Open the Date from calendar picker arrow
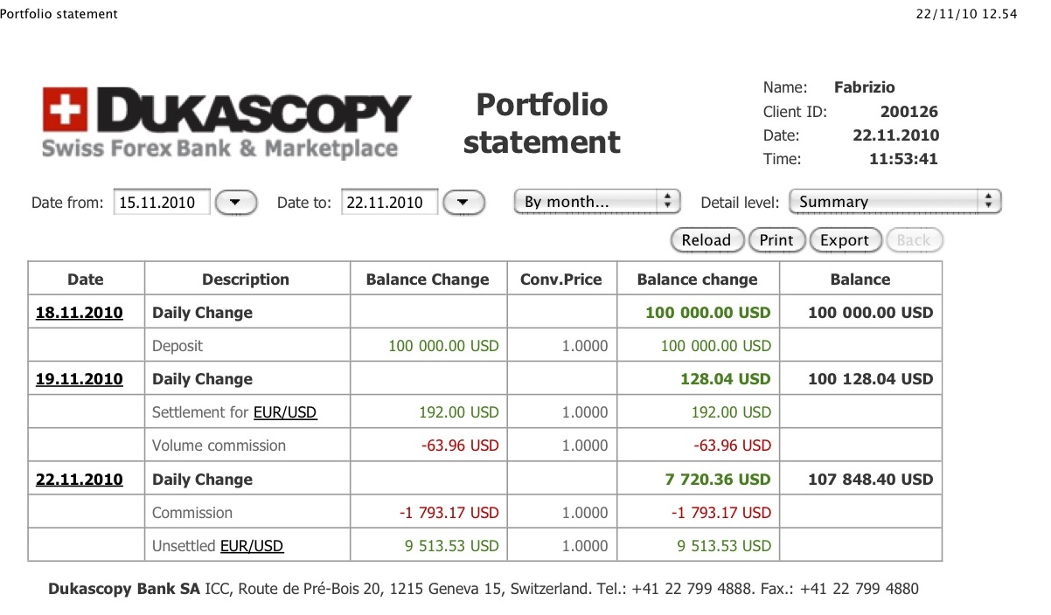The image size is (1051, 615). click(236, 203)
